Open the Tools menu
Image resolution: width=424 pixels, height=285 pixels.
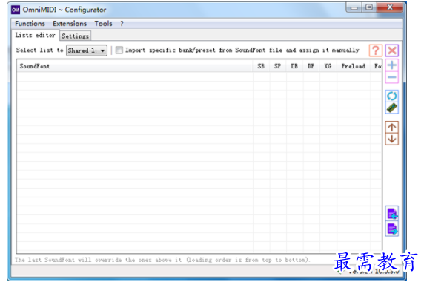click(x=103, y=24)
